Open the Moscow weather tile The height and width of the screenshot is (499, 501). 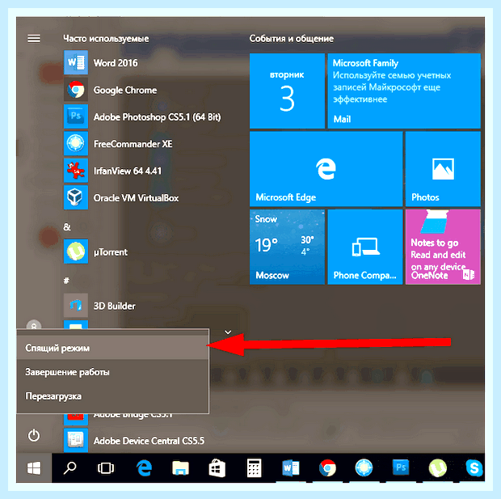click(287, 247)
